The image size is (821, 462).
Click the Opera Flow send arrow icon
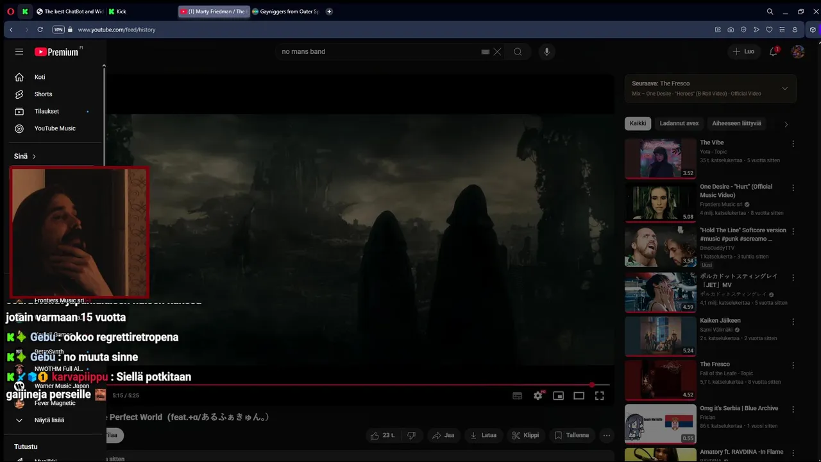click(756, 30)
